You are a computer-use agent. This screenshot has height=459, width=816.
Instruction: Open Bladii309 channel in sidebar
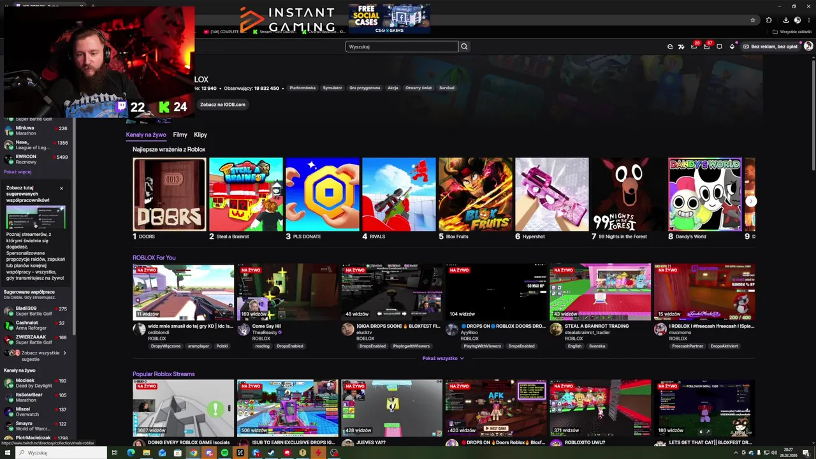pos(36,311)
